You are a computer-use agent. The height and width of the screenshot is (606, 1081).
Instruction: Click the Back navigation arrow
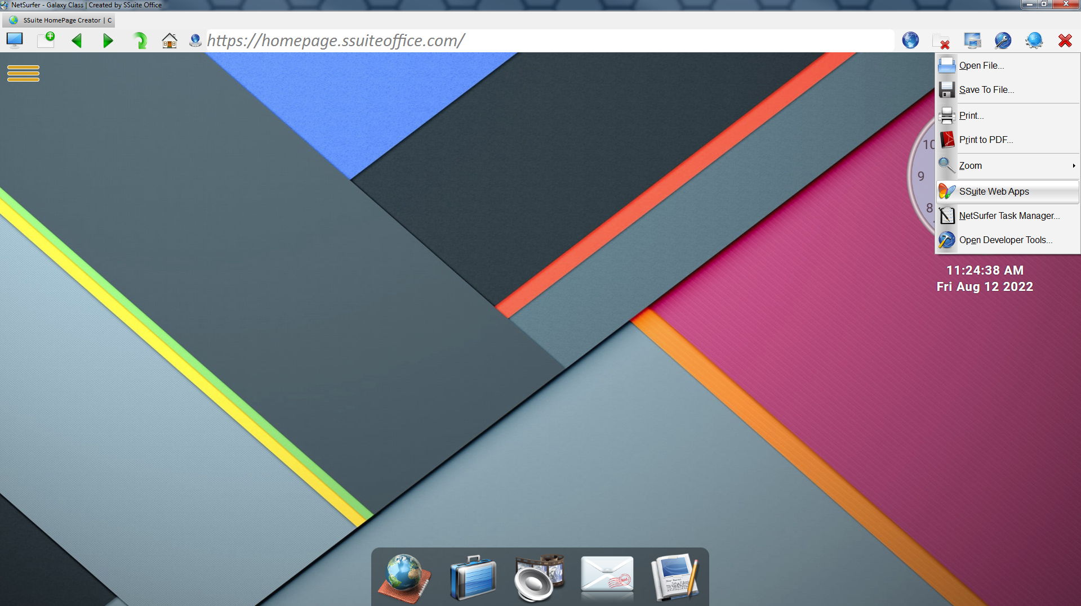coord(77,40)
